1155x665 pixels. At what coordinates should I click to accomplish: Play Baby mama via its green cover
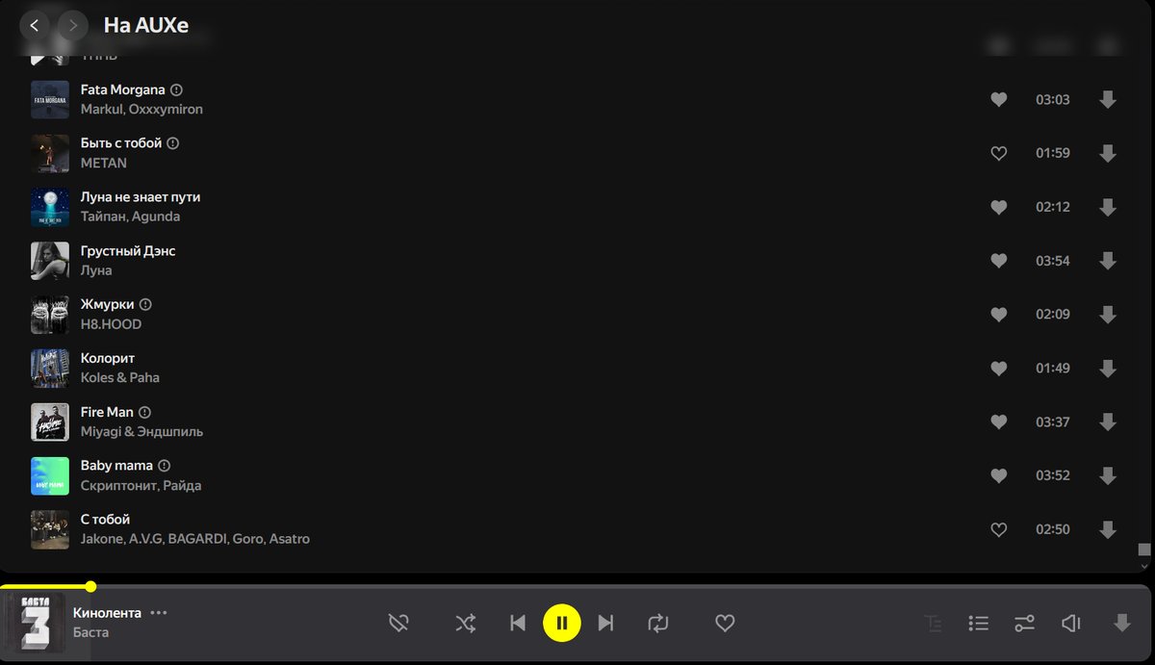pos(50,475)
